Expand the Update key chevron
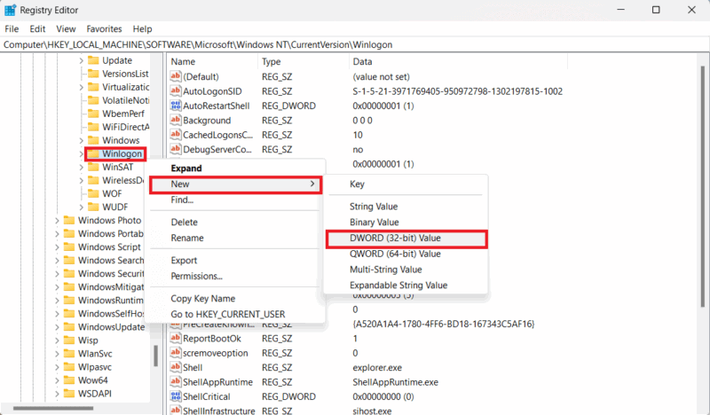 click(x=82, y=60)
